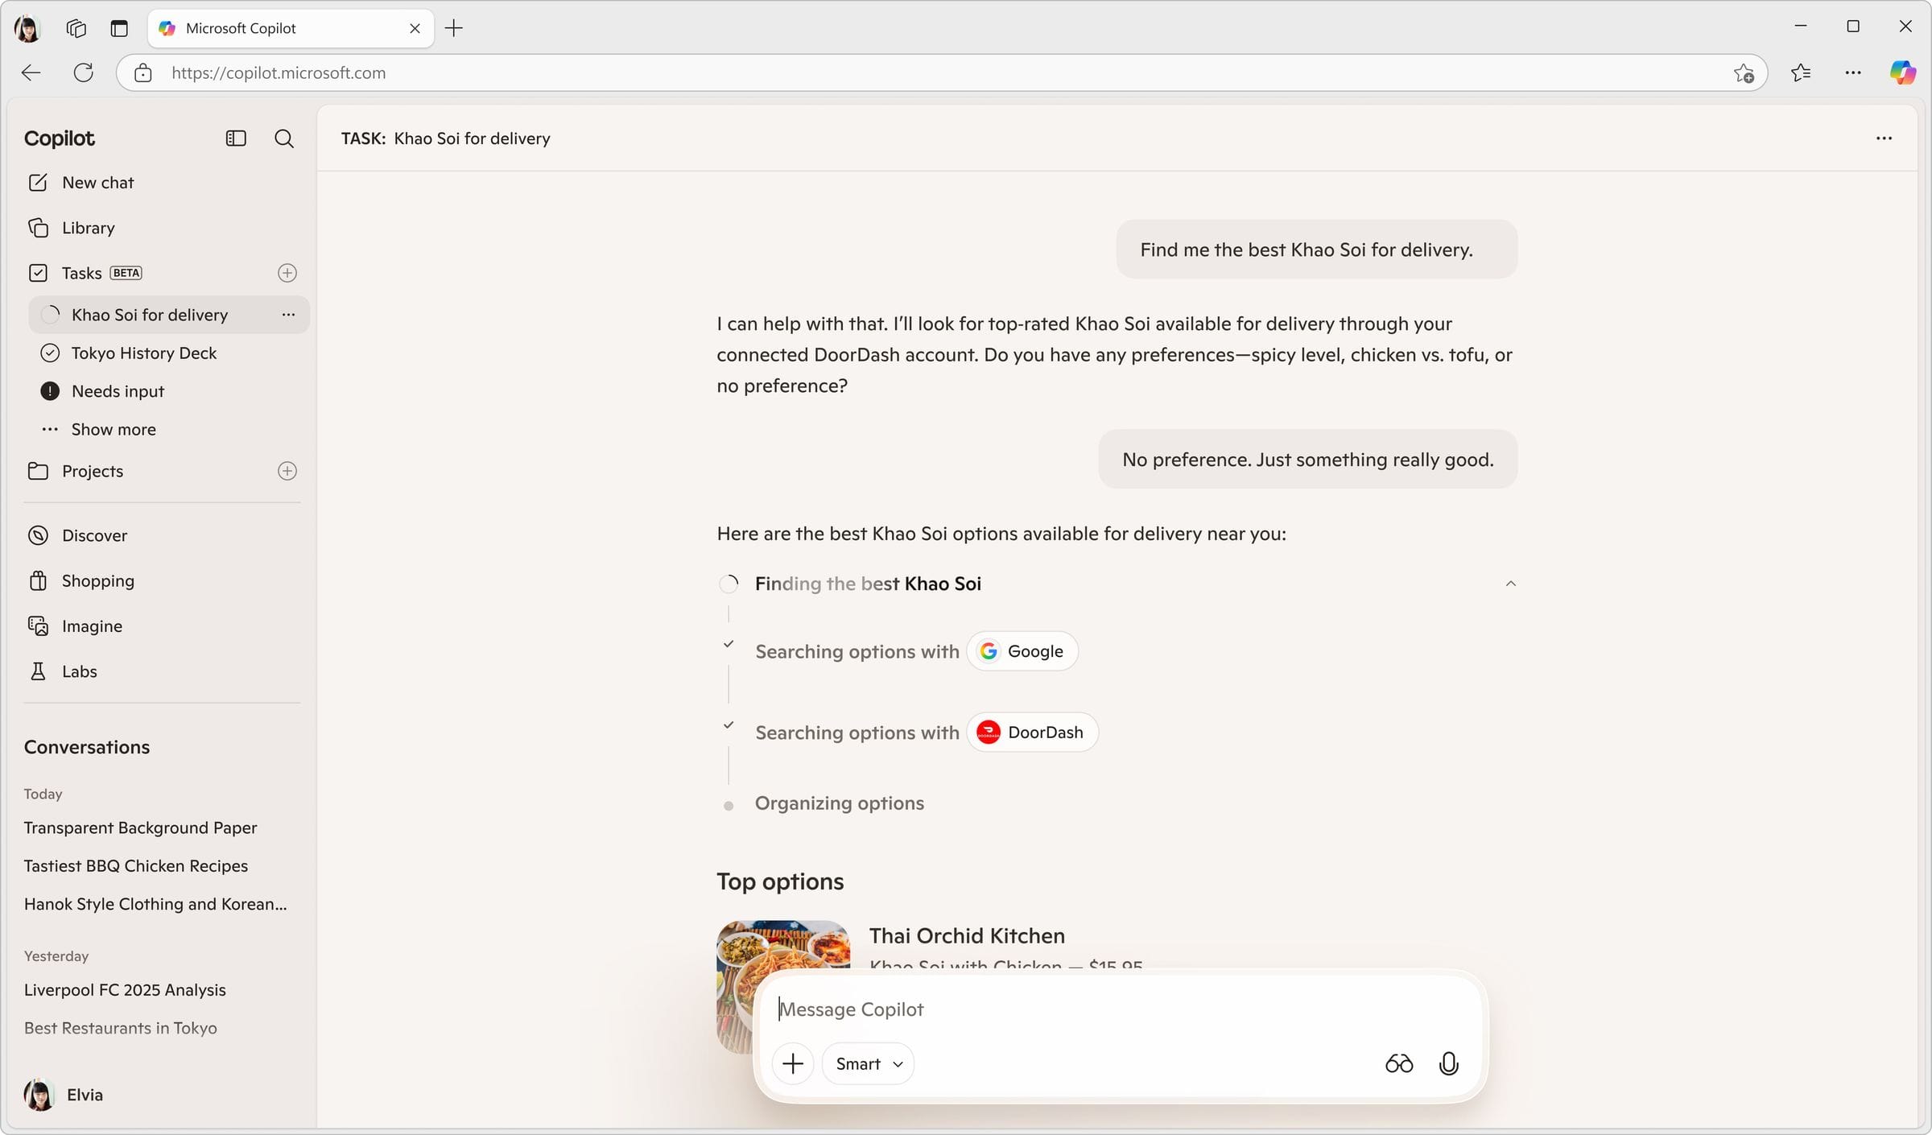Open the Smart mode dropdown
This screenshot has height=1135, width=1932.
[x=868, y=1064]
